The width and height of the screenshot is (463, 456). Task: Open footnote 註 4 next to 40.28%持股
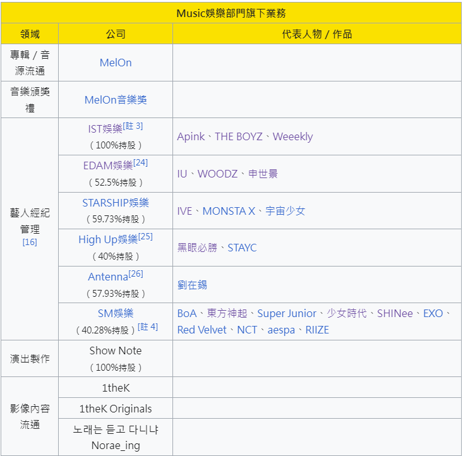coord(148,327)
